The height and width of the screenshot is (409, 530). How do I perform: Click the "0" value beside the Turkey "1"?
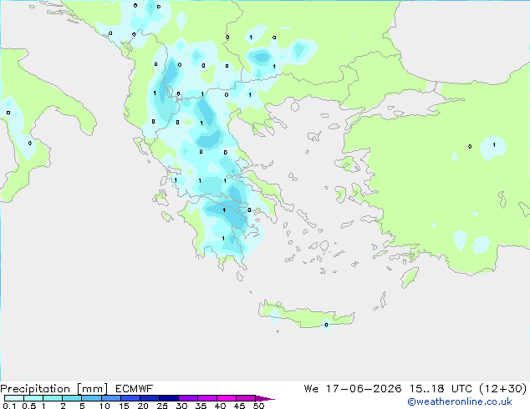coord(470,146)
